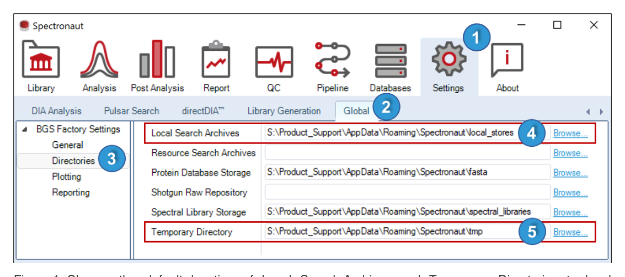Open the Databases server icon
This screenshot has height=277, width=625.
390,61
